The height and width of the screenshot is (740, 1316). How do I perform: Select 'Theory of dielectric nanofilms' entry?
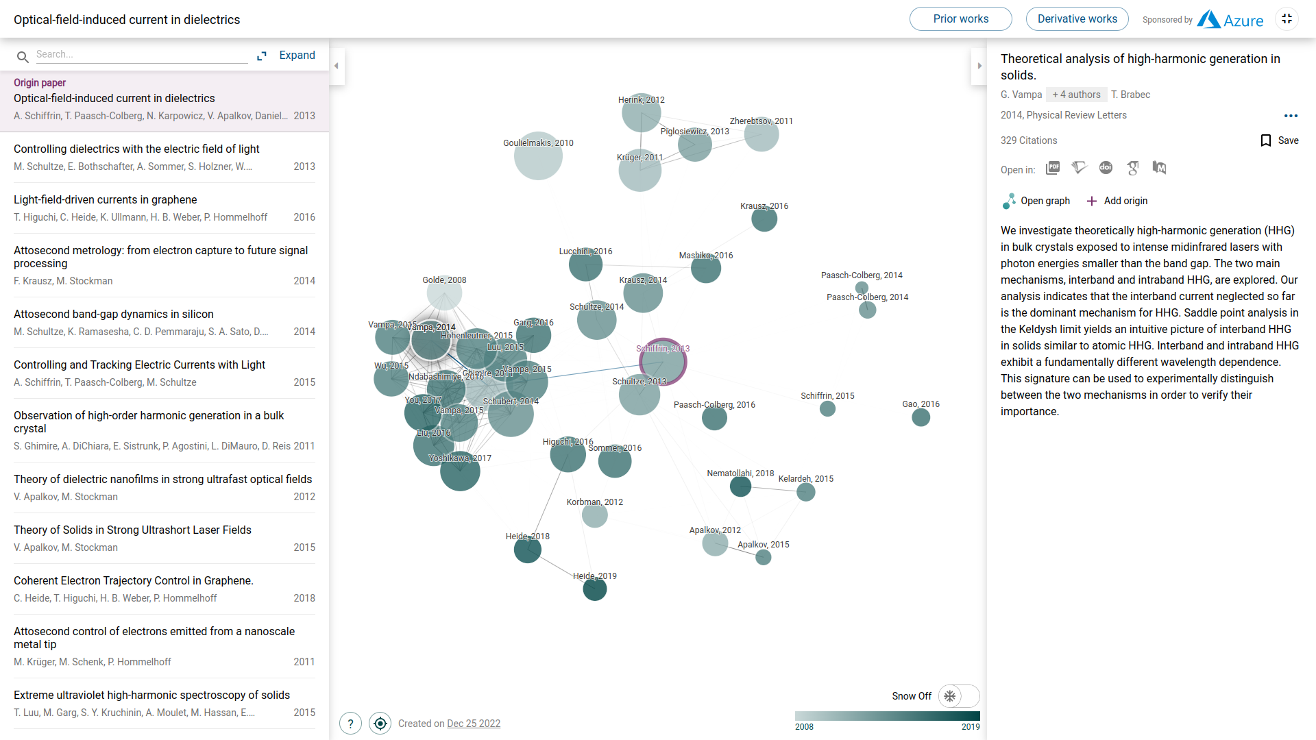164,488
